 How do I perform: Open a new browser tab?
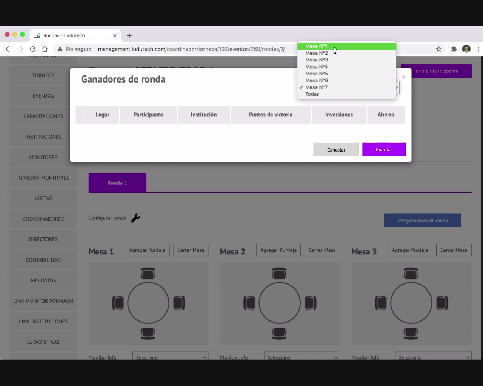(x=129, y=36)
